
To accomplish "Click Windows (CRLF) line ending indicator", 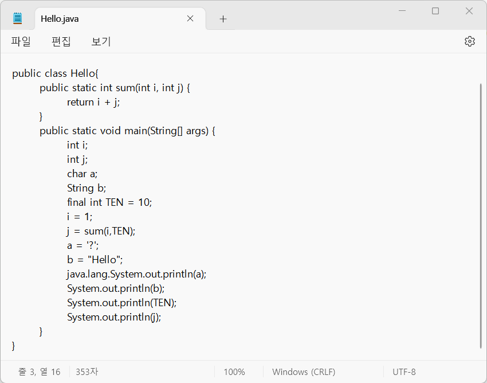I will pos(304,372).
